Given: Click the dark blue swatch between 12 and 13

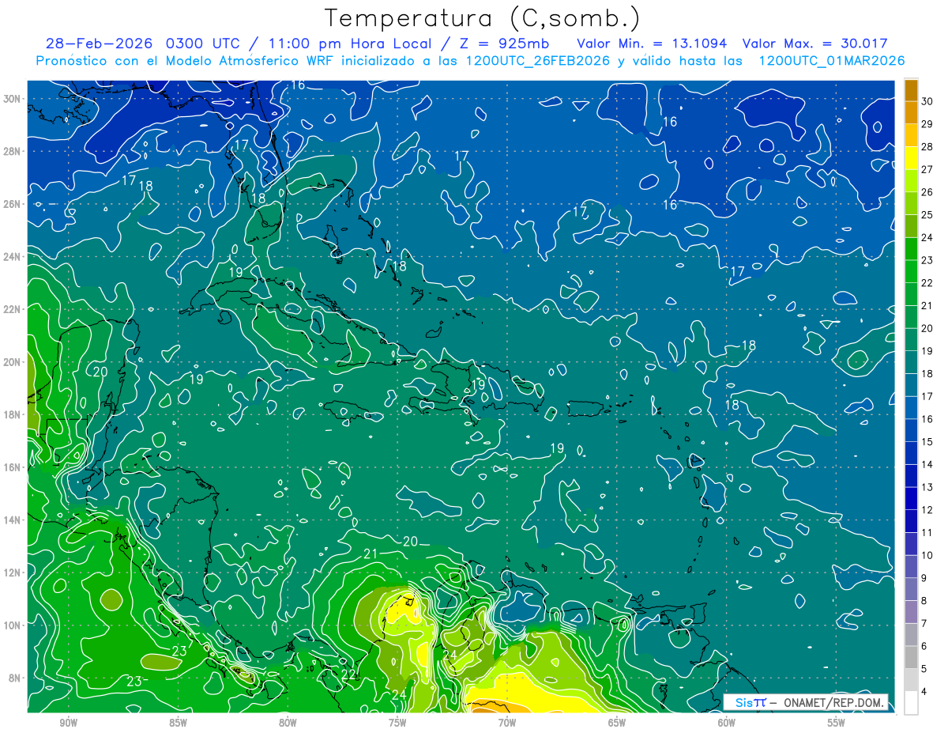Looking at the screenshot, I should pos(911,498).
